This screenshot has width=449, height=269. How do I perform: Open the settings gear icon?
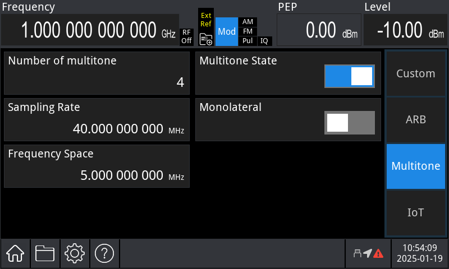coord(75,254)
